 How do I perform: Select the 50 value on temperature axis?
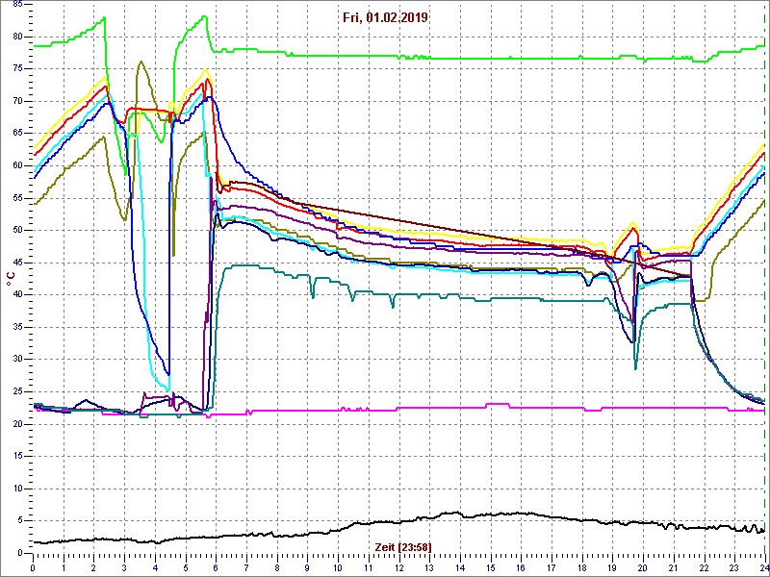pyautogui.click(x=16, y=230)
